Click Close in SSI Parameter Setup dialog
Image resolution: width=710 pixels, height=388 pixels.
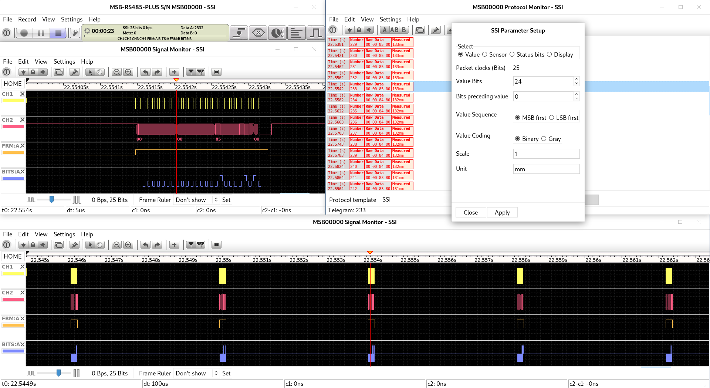pos(470,212)
